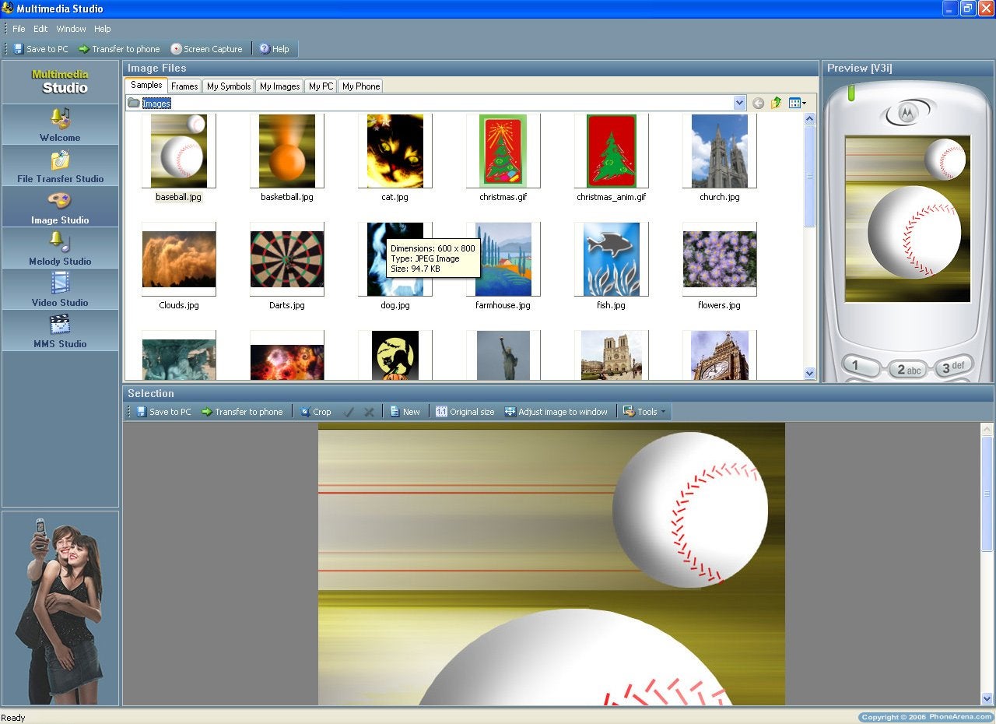Select the cat.jpg thumbnail
This screenshot has height=724, width=996.
pyautogui.click(x=395, y=151)
